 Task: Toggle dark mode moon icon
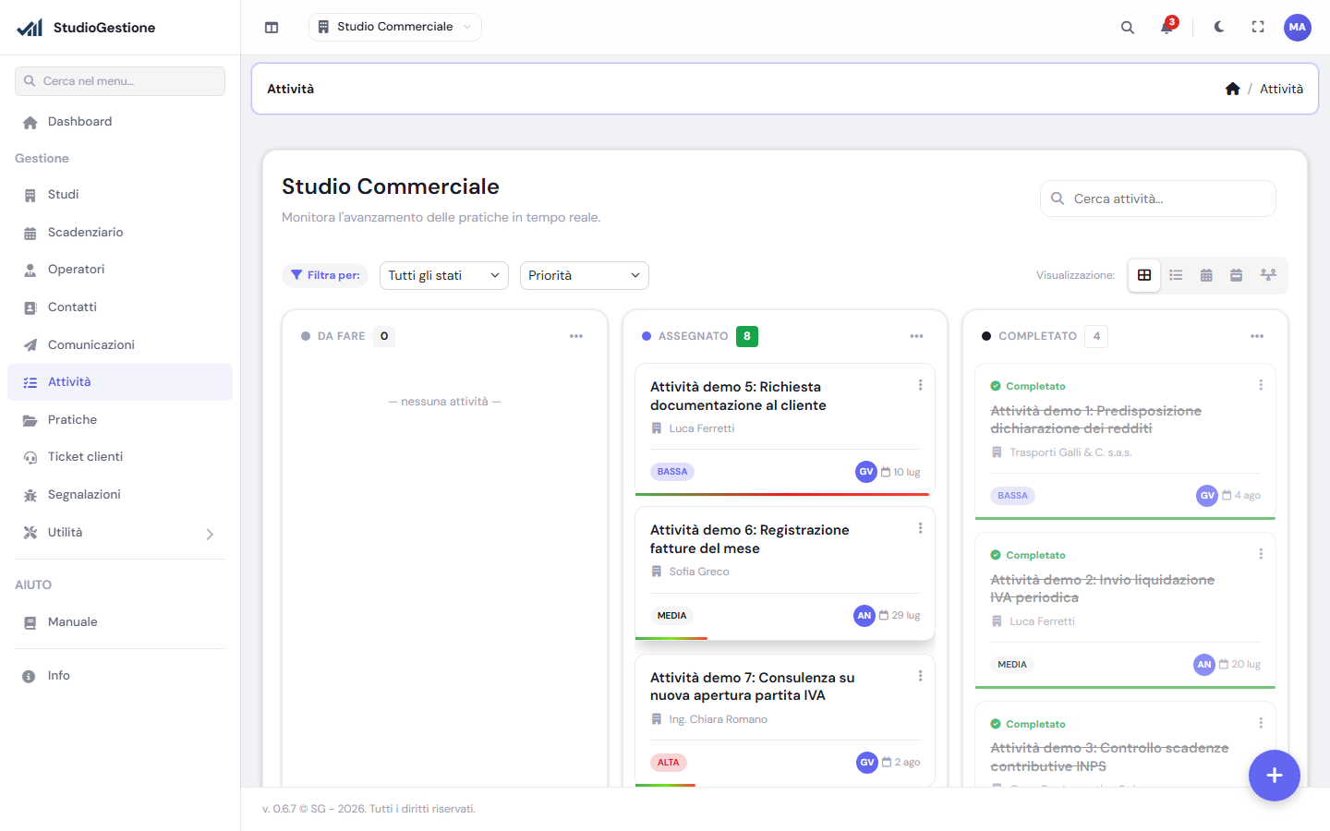pos(1219,27)
